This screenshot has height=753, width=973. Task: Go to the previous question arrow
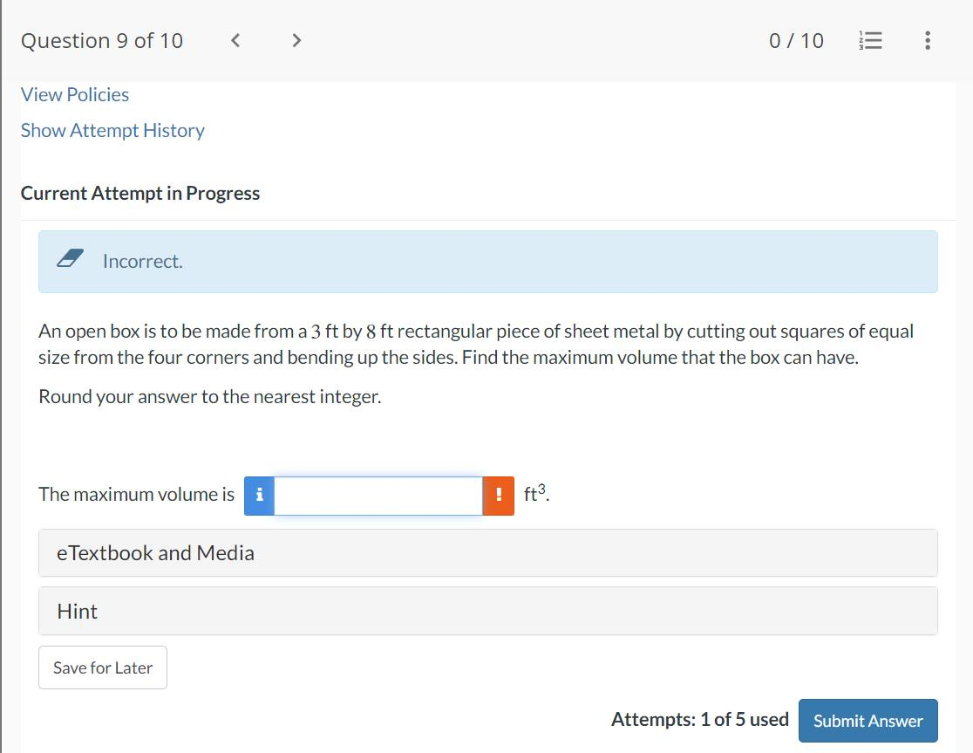coord(234,40)
